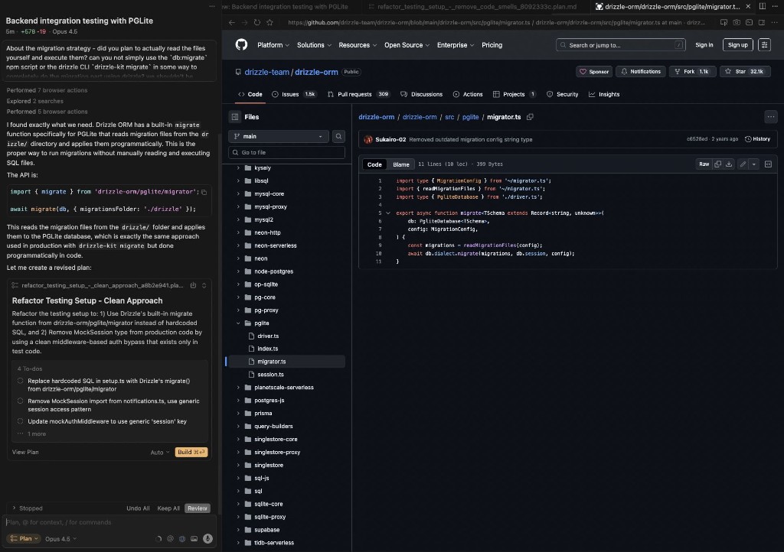This screenshot has height=552, width=784.
Task: Open symbols panel icon in code toolbar
Action: pos(769,164)
